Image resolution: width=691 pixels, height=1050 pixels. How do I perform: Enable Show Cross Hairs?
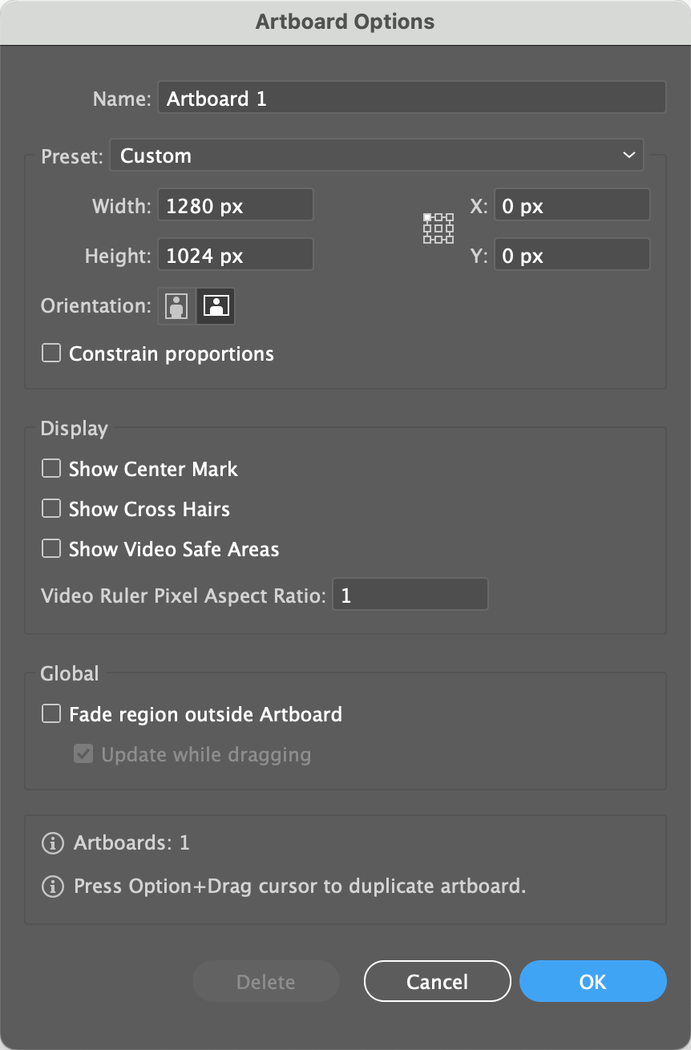pyautogui.click(x=51, y=507)
